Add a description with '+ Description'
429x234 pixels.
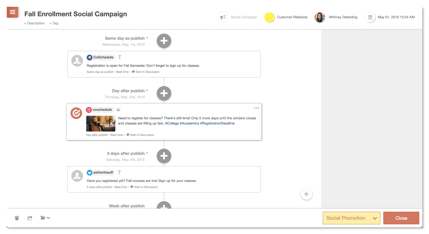click(x=34, y=23)
